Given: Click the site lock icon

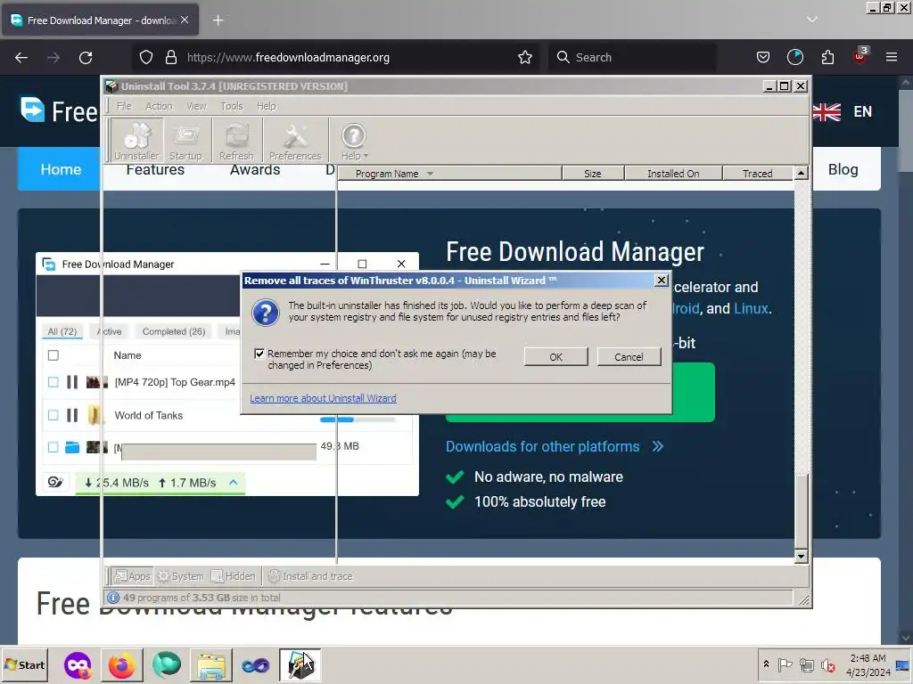Looking at the screenshot, I should [170, 57].
